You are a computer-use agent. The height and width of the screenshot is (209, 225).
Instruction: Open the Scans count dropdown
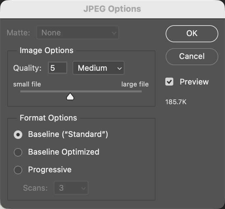tap(71, 188)
